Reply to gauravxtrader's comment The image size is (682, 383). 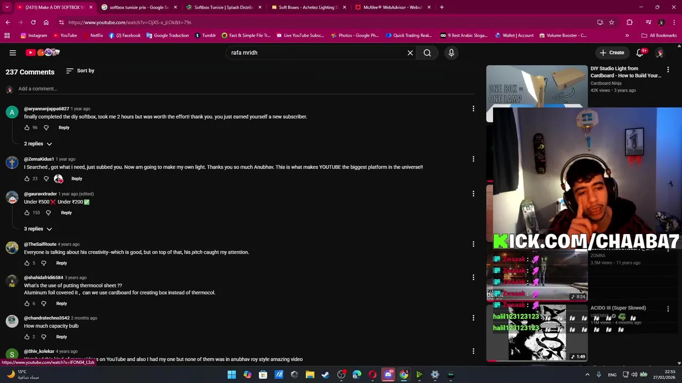(66, 213)
